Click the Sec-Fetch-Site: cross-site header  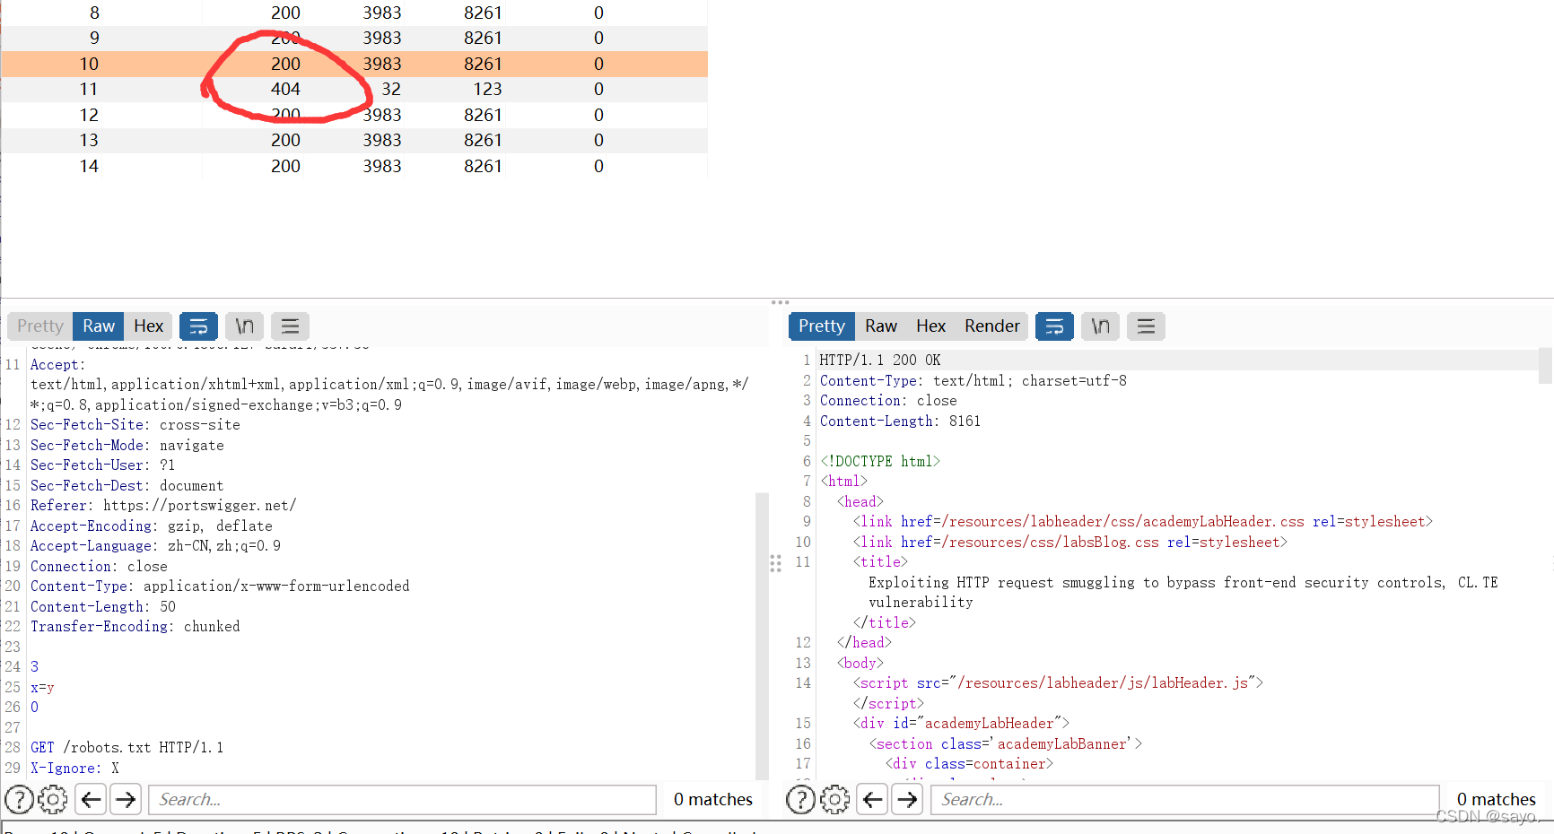[135, 424]
